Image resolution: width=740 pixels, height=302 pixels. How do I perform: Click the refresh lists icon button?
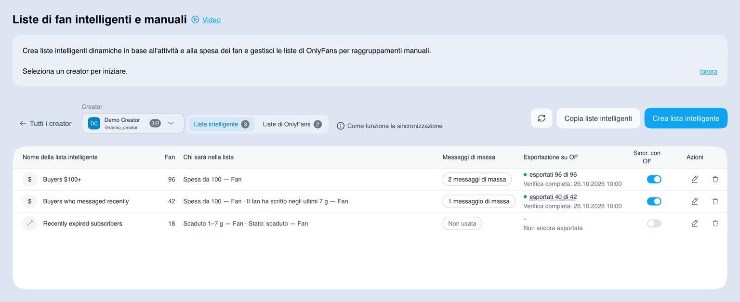click(542, 118)
